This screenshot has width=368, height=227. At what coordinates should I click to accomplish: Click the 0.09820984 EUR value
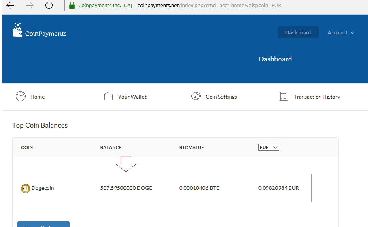point(279,188)
